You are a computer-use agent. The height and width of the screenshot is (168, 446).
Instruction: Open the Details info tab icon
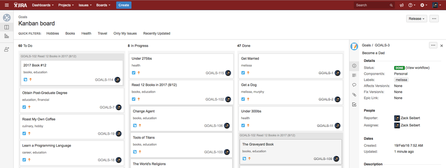(x=354, y=66)
